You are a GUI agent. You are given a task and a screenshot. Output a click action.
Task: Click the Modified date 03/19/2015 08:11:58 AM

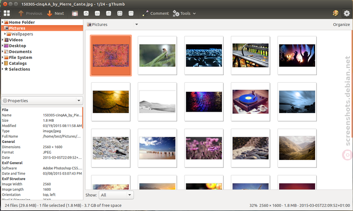click(x=62, y=126)
